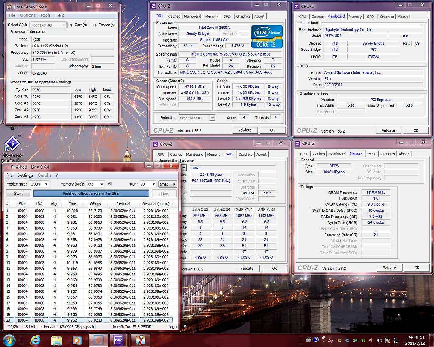Viewport: 434px width, 347px height.
Task: Click the 38 core temperature tray icon
Action: [x=363, y=341]
